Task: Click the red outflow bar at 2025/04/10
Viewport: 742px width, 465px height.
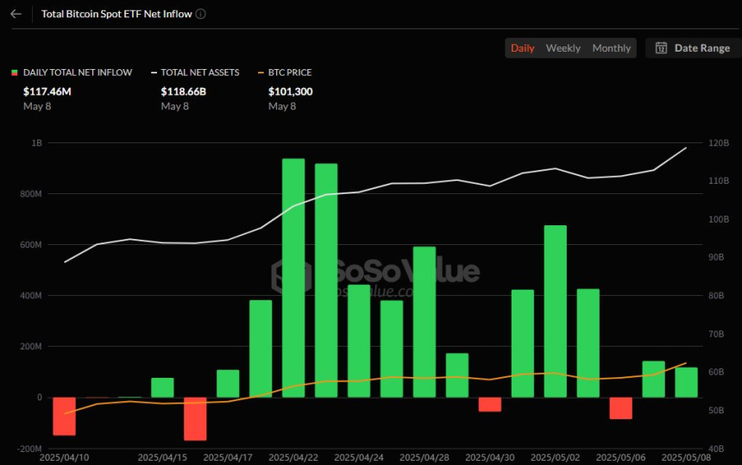Action: pos(65,416)
